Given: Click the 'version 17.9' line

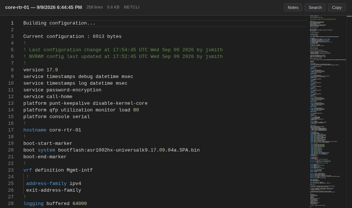Looking at the screenshot, I should [41, 70].
